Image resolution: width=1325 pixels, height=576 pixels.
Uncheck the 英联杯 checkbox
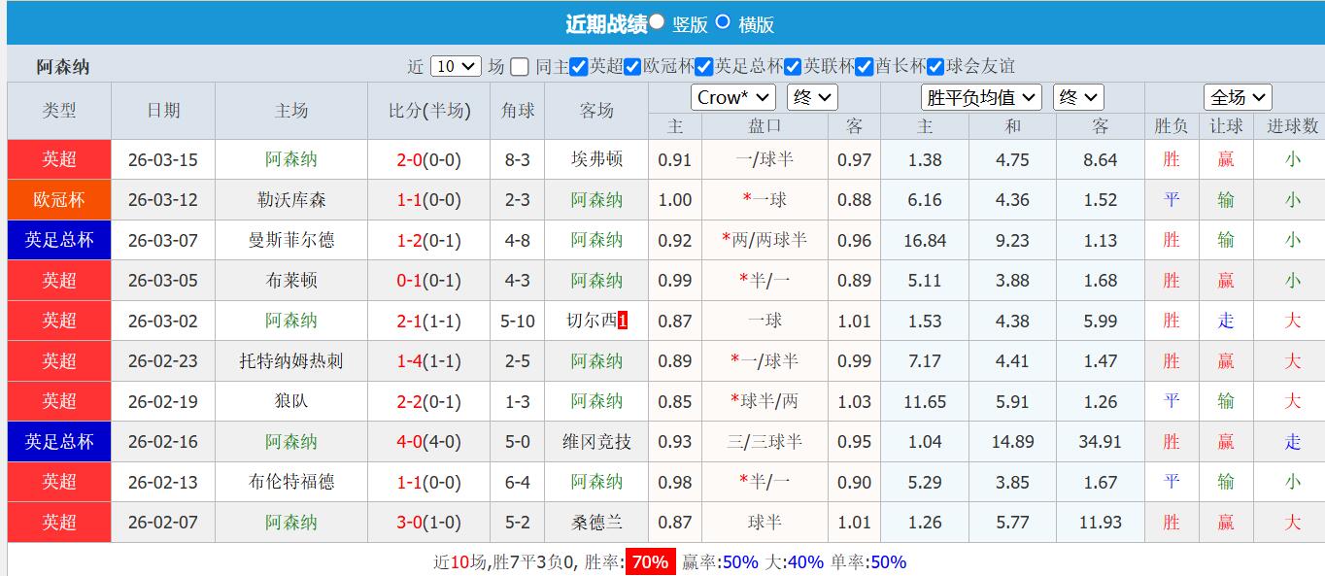pos(792,68)
